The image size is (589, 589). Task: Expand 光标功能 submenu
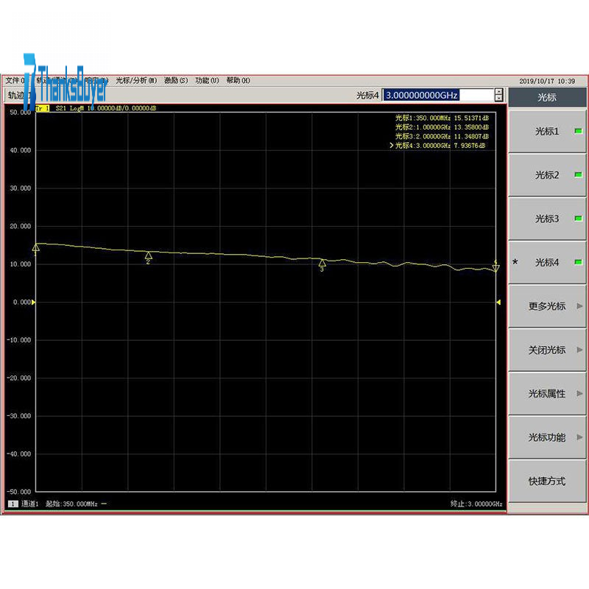pos(547,437)
